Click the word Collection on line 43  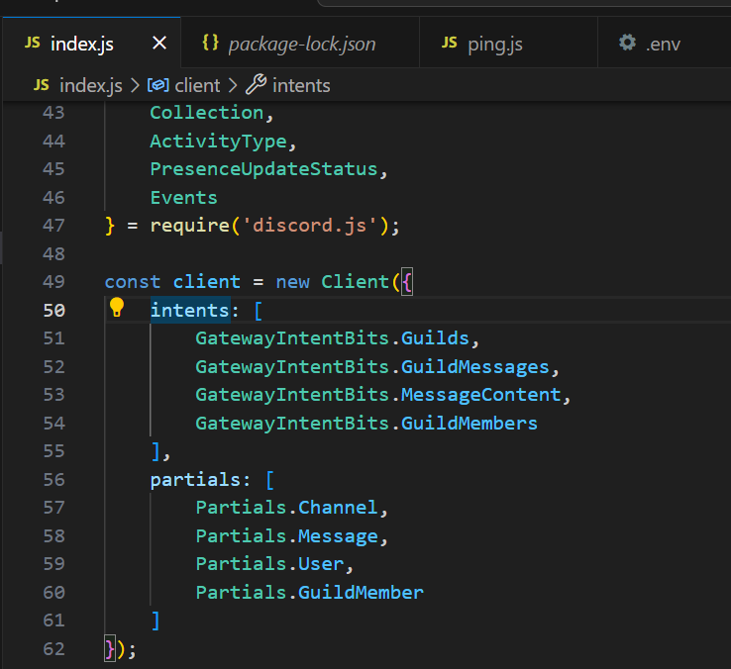(x=207, y=113)
